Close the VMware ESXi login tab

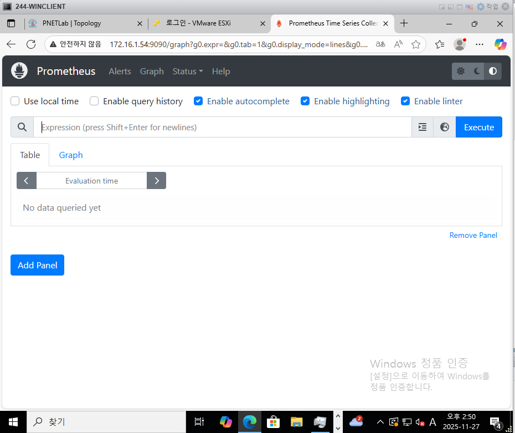(262, 24)
